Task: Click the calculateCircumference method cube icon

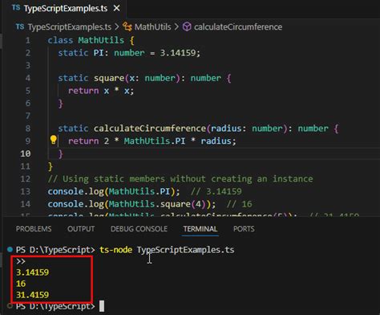Action: point(187,27)
